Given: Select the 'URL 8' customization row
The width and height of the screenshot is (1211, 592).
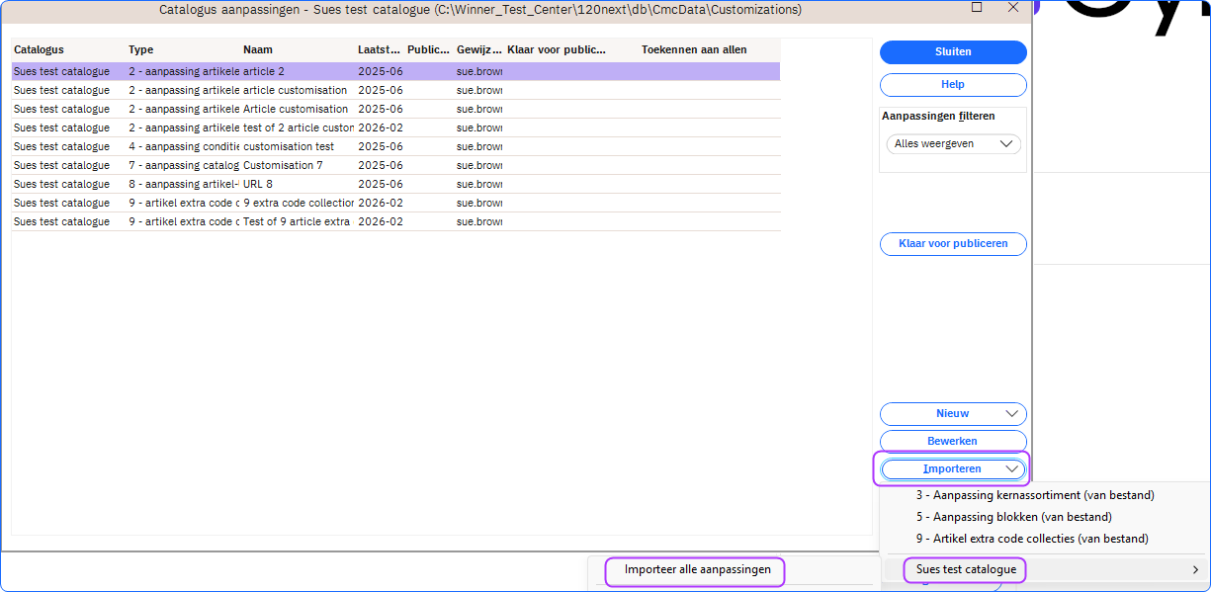Looking at the screenshot, I should 258,184.
